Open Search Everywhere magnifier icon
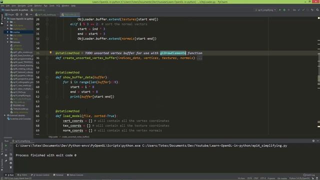Viewport: 320px width, 180px height. tap(317, 10)
